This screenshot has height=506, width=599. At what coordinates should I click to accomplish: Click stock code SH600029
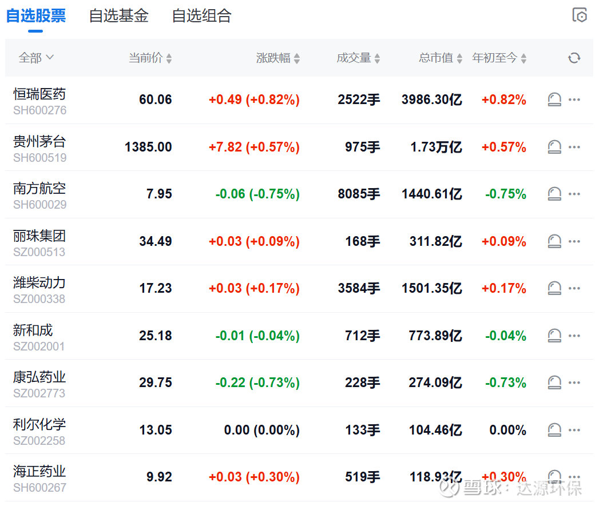click(39, 205)
